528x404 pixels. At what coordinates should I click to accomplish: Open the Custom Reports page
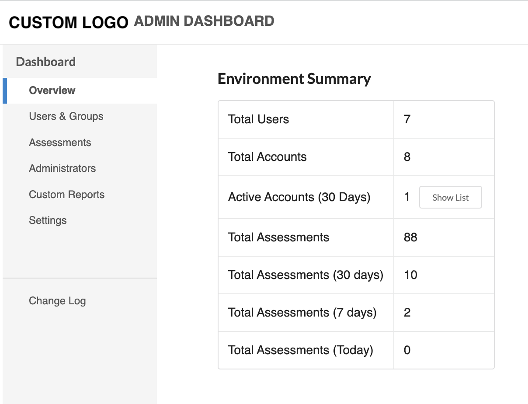66,195
